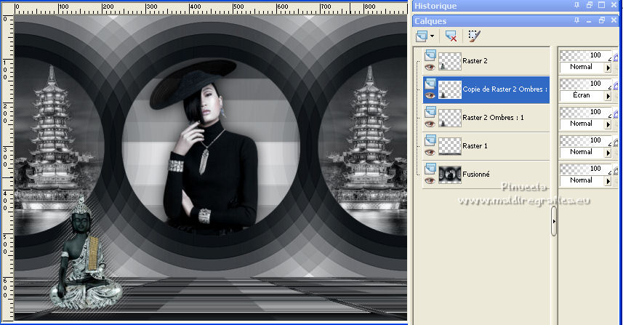Hide the Raster 2 layer
Screen dimensions: 623x325
click(x=430, y=67)
